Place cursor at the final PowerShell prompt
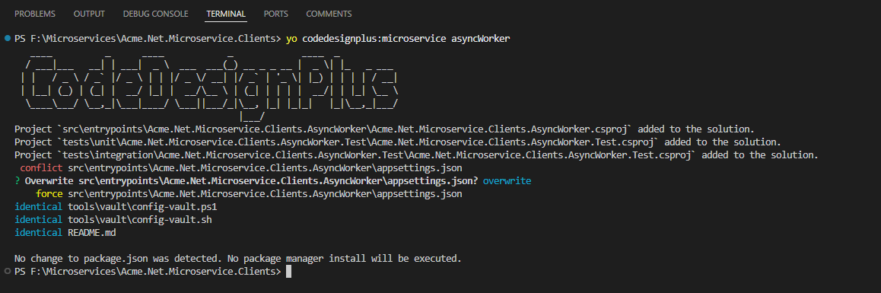The width and height of the screenshot is (881, 293). pos(289,272)
